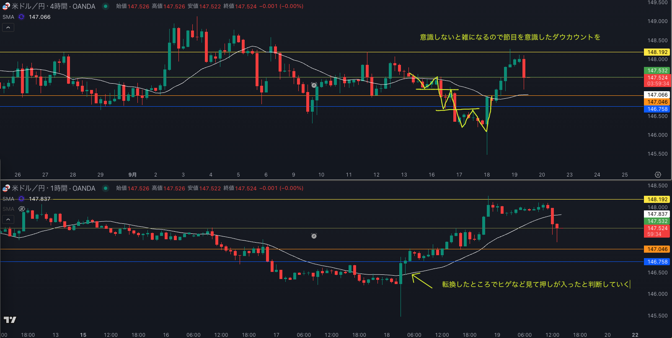672x338 pixels.
Task: Collapse the indicator legend on the 4時間 chart
Action: (8, 28)
